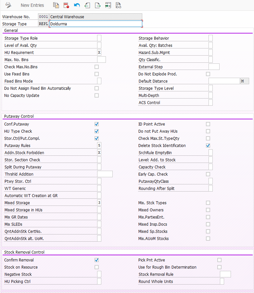Click the Copy As icon
This screenshot has height=293, width=254.
pyautogui.click(x=56, y=5)
